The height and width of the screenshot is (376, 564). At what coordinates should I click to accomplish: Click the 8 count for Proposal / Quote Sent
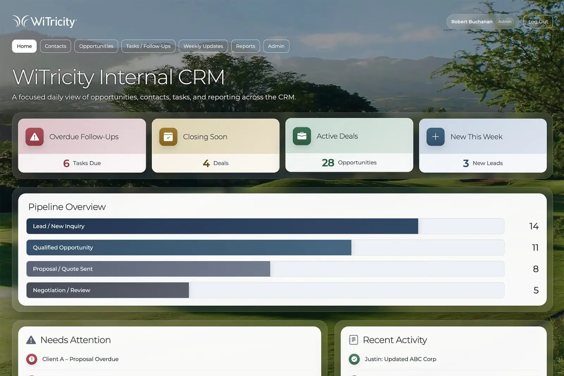point(536,269)
